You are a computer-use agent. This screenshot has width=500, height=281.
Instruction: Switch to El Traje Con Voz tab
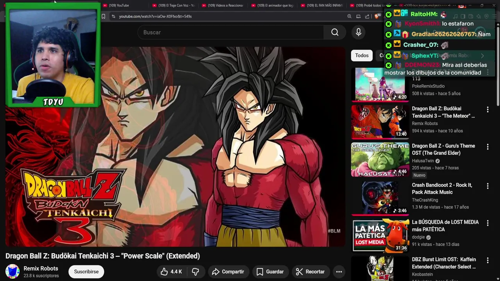pos(174,5)
